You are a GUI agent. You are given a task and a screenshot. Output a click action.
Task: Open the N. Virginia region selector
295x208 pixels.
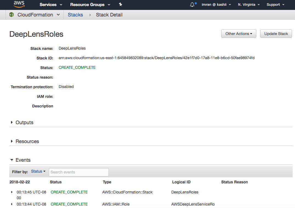pos(249,5)
